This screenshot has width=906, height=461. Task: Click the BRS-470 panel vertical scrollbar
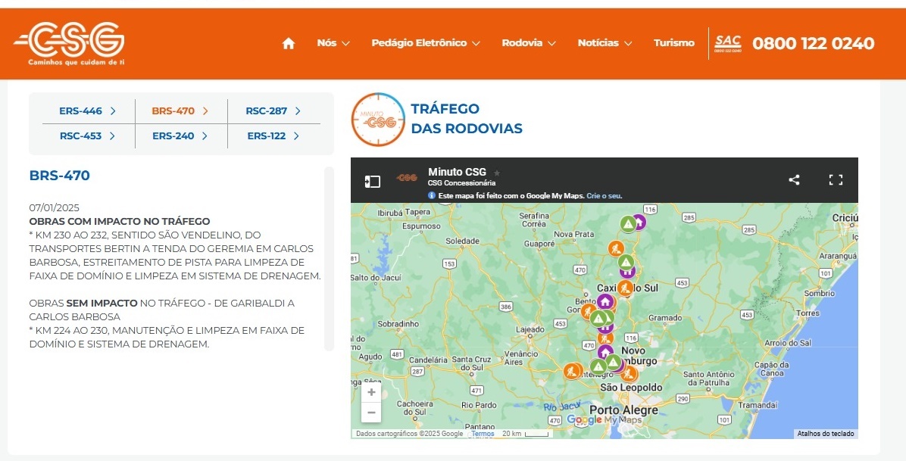tap(329, 257)
